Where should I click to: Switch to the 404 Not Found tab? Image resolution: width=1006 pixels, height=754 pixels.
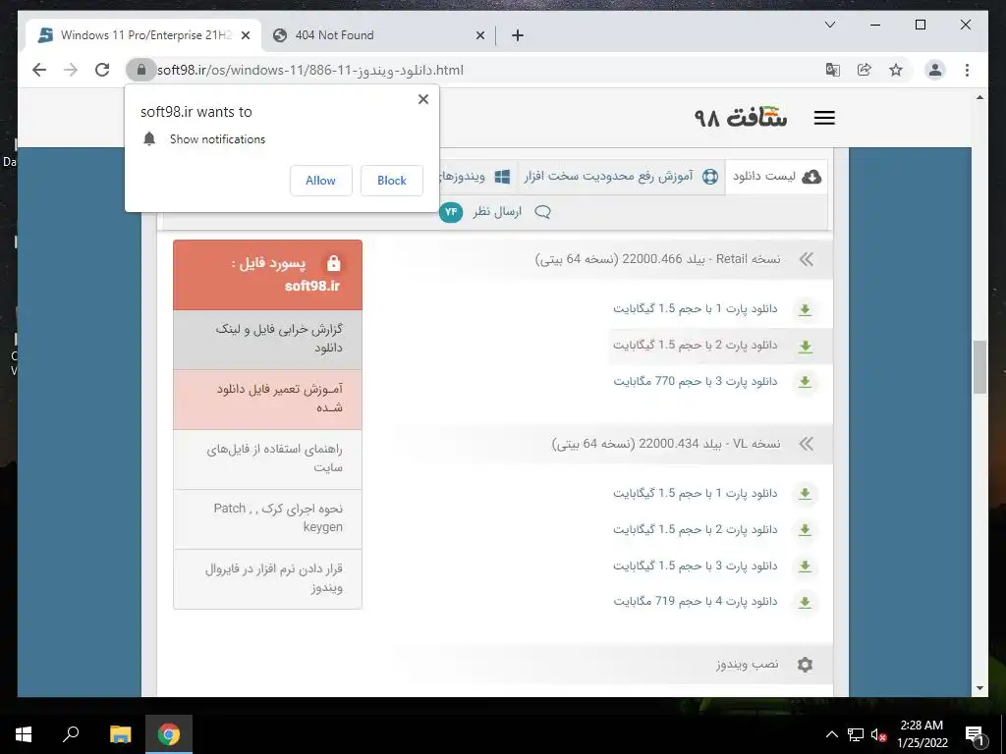coord(378,35)
